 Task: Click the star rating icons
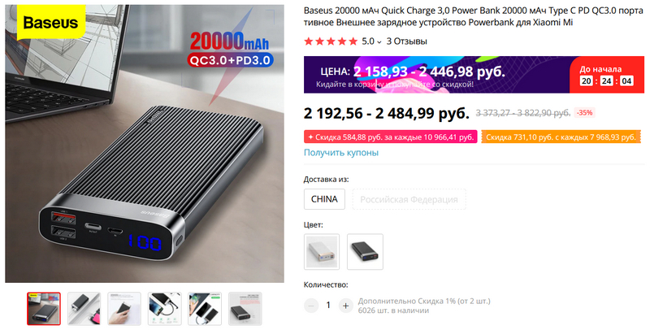pos(331,41)
